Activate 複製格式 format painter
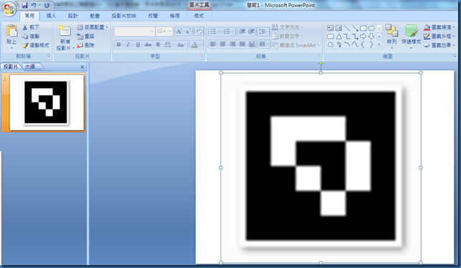This screenshot has width=461, height=268. [36, 46]
